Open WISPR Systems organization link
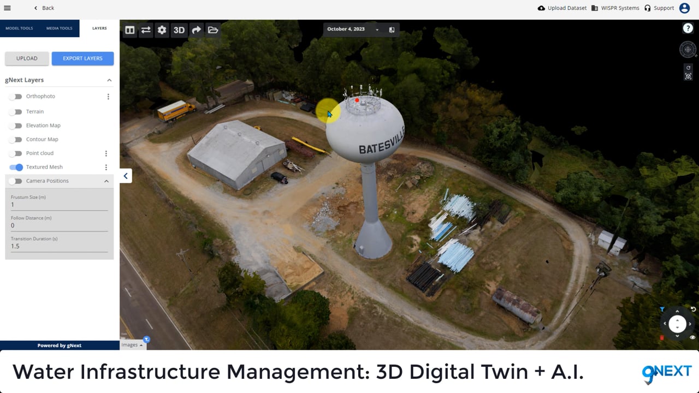 tap(615, 8)
